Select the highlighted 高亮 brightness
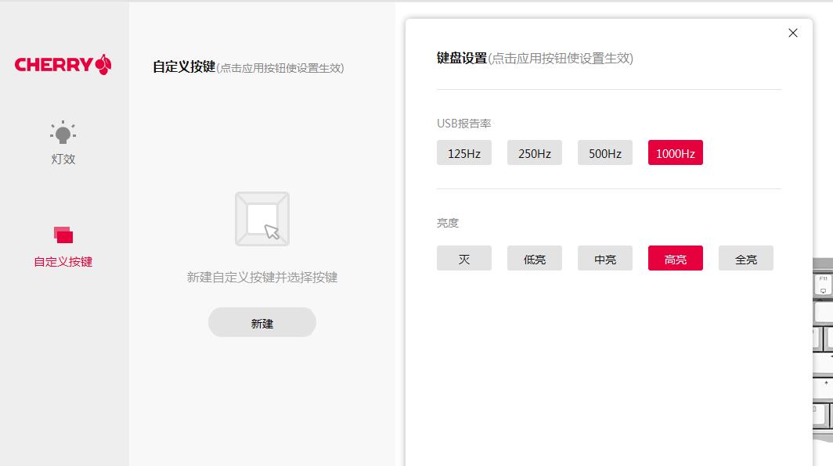This screenshot has height=466, width=833. (x=675, y=258)
